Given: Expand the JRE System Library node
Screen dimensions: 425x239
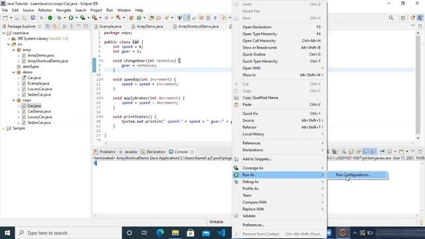Looking at the screenshot, I should [9, 39].
